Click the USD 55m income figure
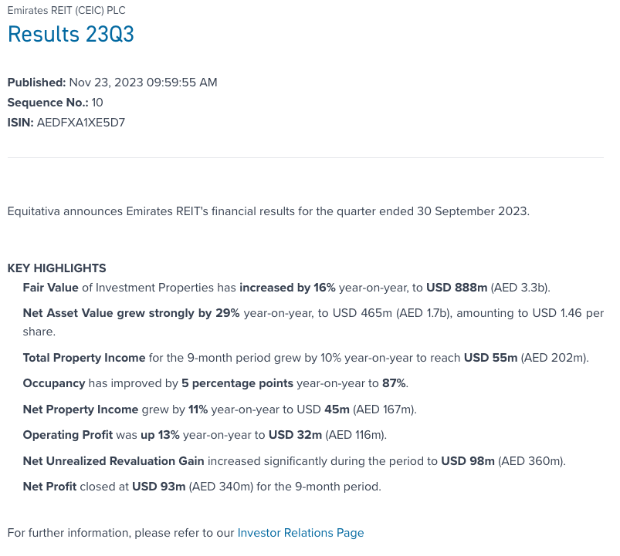 (490, 358)
